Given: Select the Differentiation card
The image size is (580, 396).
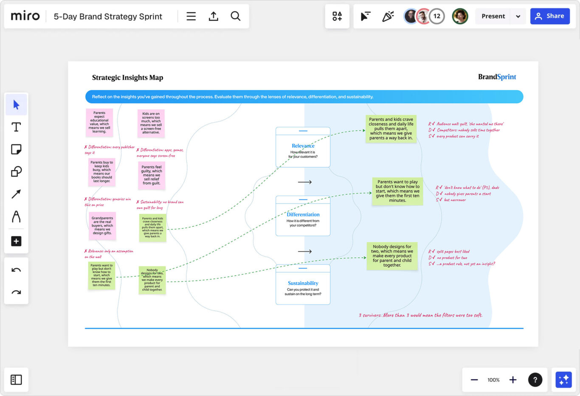Looking at the screenshot, I should (303, 216).
